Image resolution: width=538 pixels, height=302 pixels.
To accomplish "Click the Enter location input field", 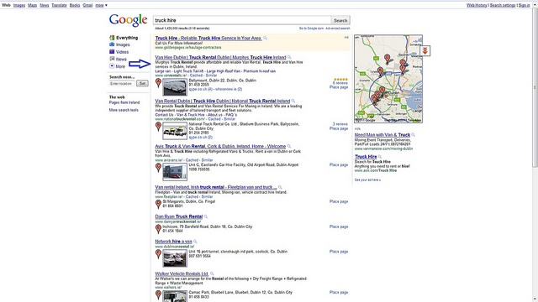I will tap(122, 84).
